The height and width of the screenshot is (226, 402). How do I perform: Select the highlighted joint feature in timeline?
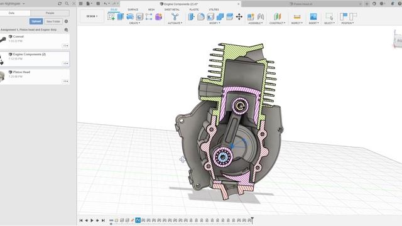pyautogui.click(x=138, y=220)
